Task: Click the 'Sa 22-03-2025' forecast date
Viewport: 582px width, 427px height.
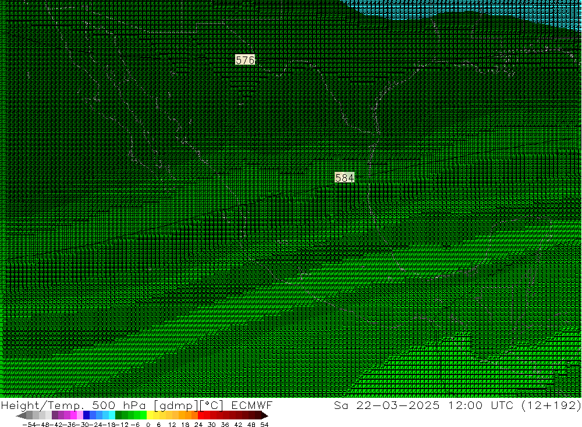Action: 387,405
